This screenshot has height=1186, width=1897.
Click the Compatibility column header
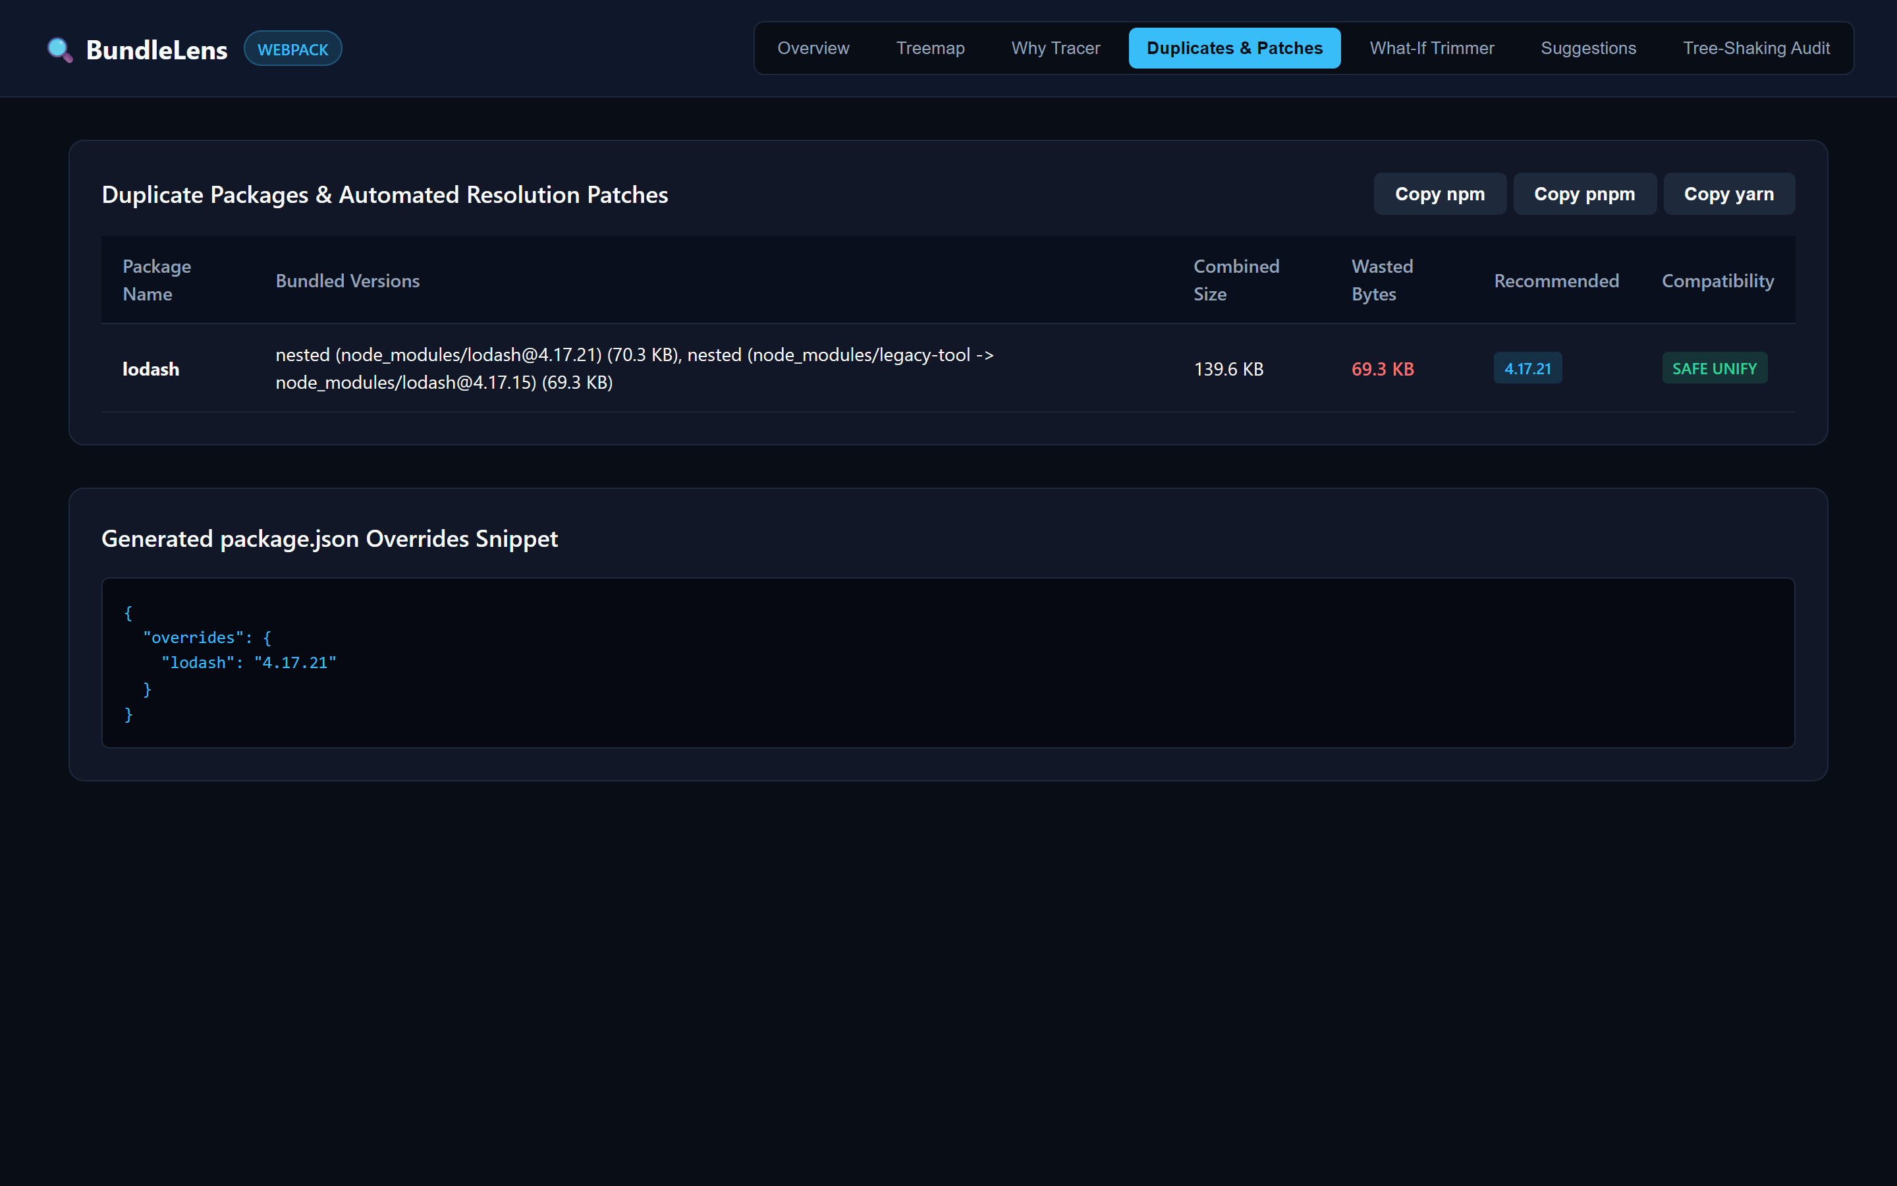[x=1717, y=281]
